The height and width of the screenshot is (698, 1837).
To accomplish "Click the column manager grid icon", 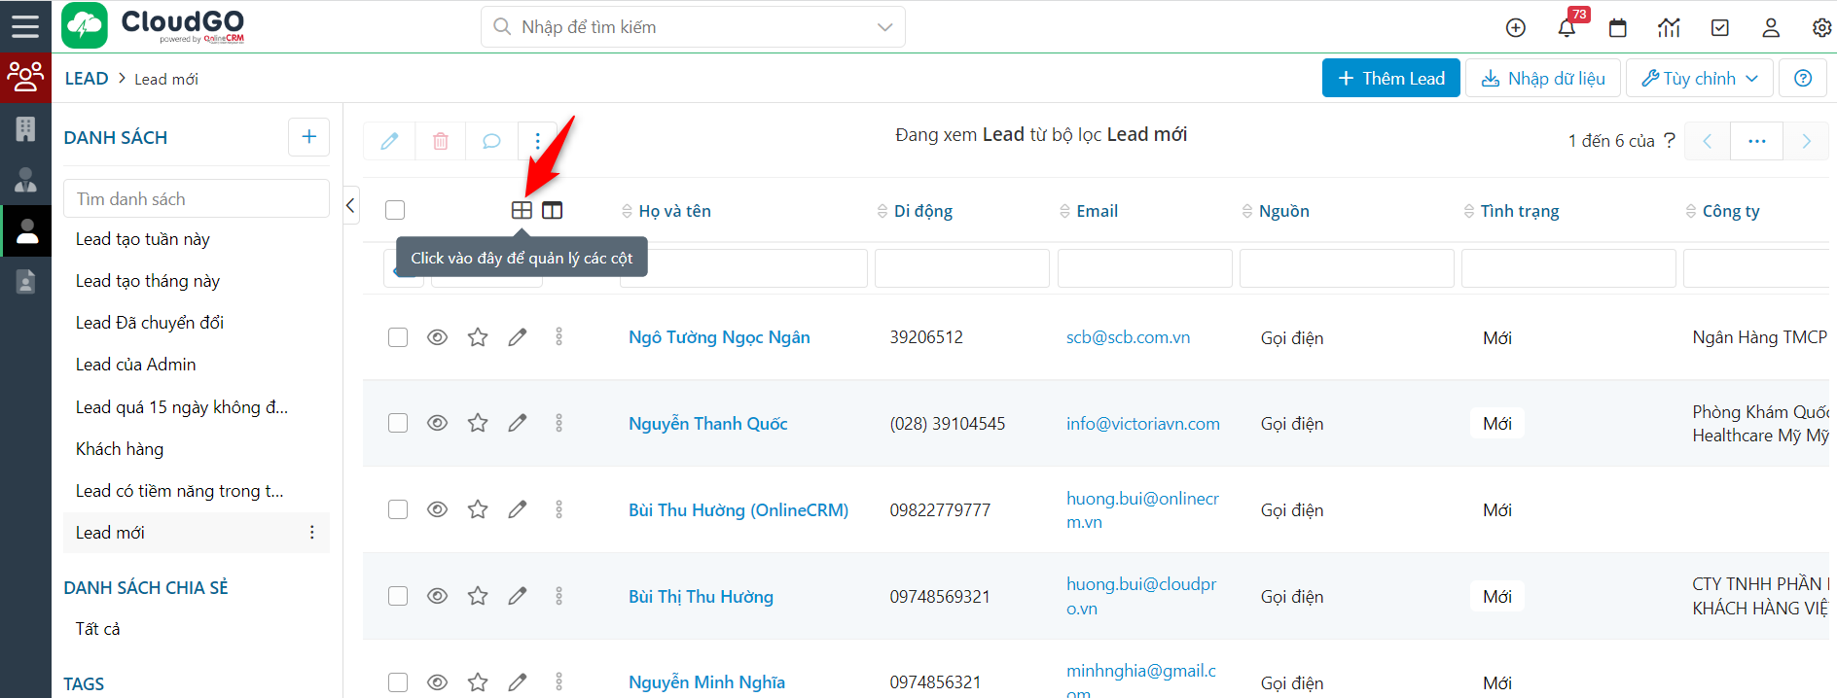I will coord(522,210).
